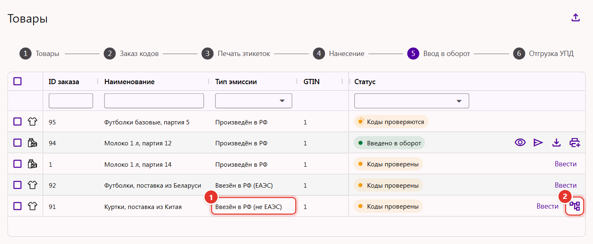Click the Введено в оборот status badge
The image size is (593, 244).
[x=389, y=143]
